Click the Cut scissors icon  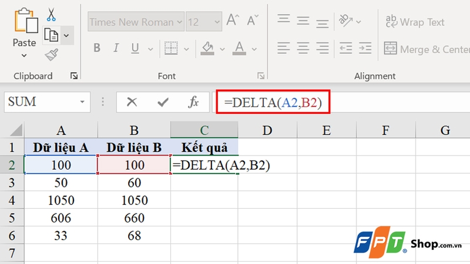coord(51,14)
